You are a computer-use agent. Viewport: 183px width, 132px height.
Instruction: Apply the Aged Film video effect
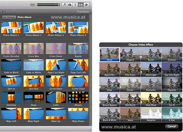pos(109,69)
